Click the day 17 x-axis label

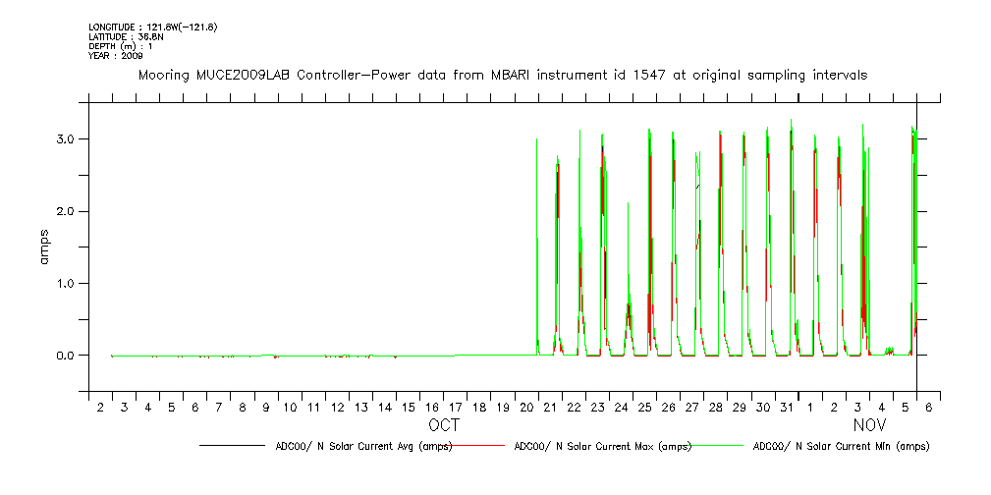coord(456,407)
